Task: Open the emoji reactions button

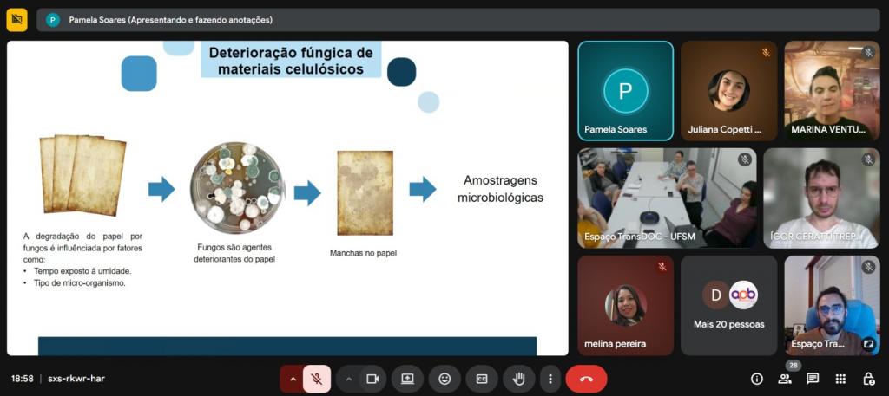Action: click(x=444, y=379)
